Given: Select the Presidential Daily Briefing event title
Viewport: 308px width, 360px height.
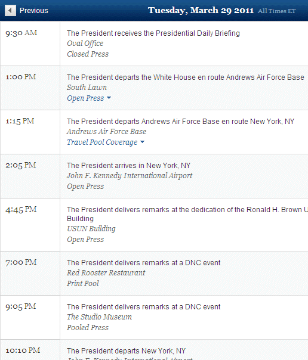Looking at the screenshot, I should (x=153, y=33).
